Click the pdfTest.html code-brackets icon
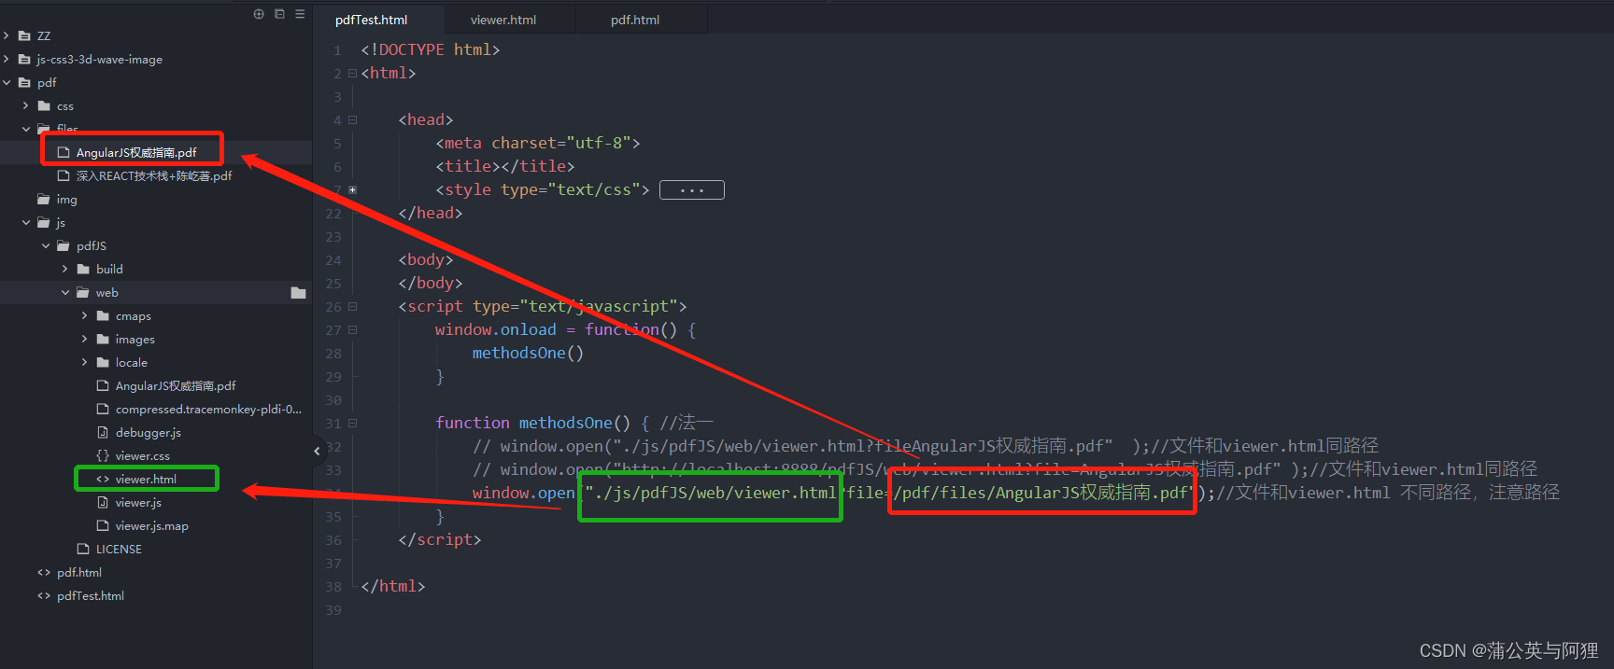The width and height of the screenshot is (1614, 669). point(44,595)
